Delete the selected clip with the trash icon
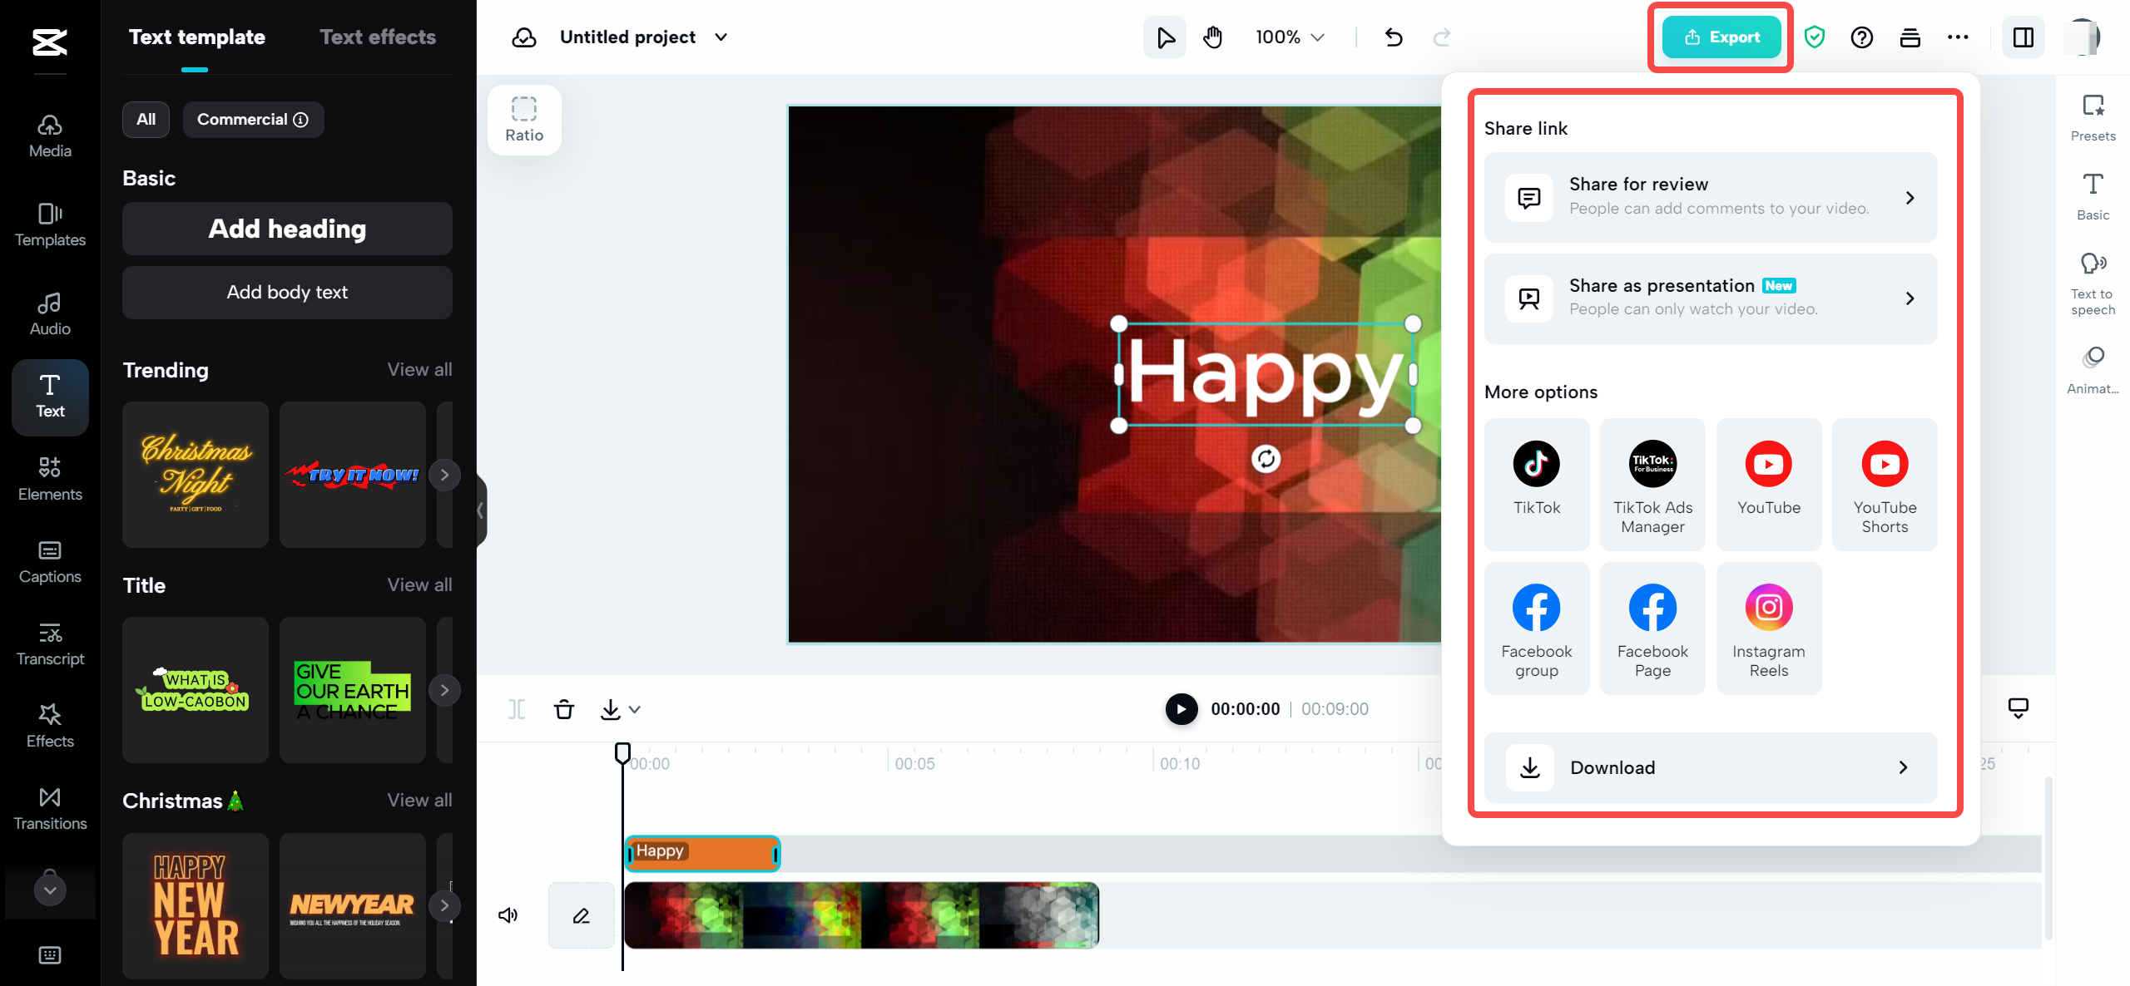 point(564,709)
